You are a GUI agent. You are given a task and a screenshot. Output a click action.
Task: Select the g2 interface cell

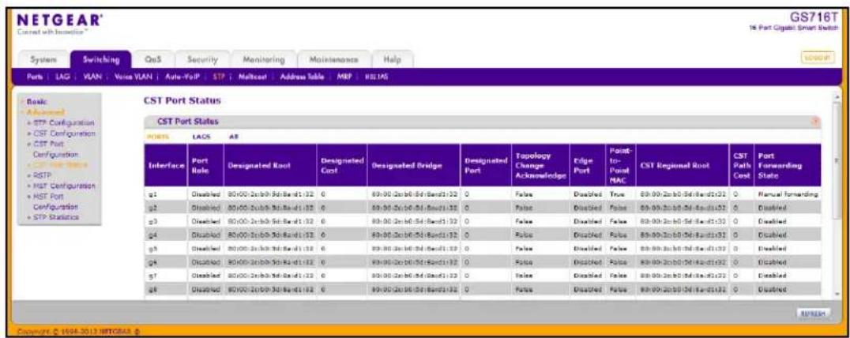click(x=167, y=208)
